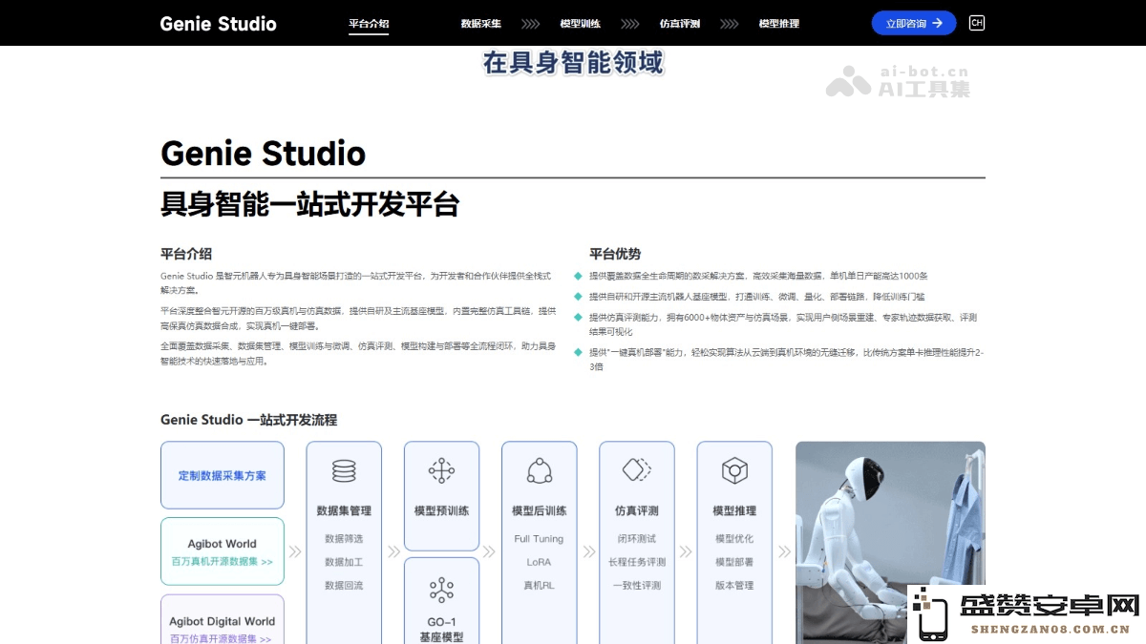
Task: Click the 平台优势 heading
Action: click(x=615, y=254)
